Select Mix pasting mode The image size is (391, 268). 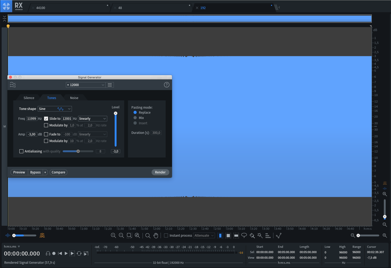[135, 118]
